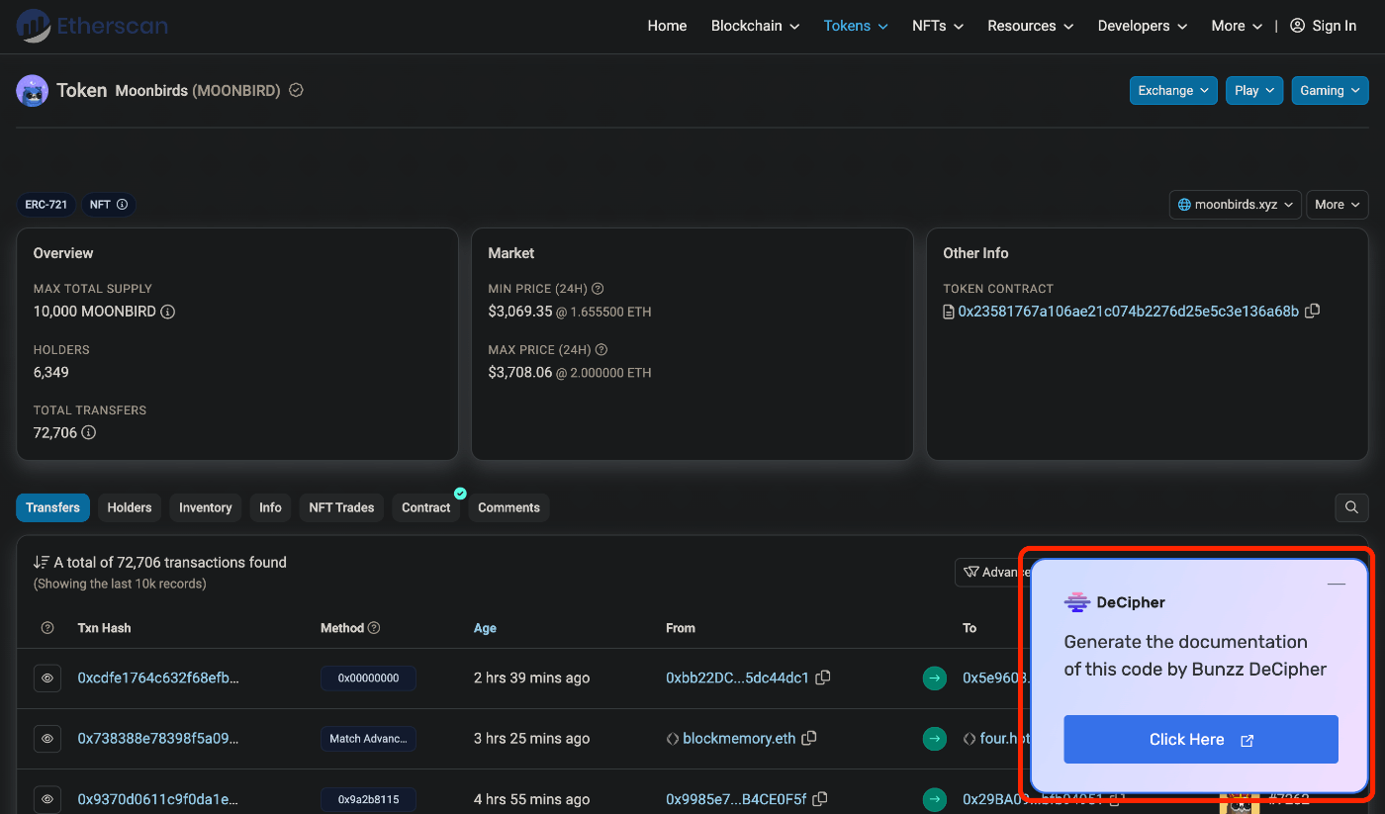Open the moonbirds.xyz links dropdown
This screenshot has width=1385, height=814.
[x=1236, y=205]
